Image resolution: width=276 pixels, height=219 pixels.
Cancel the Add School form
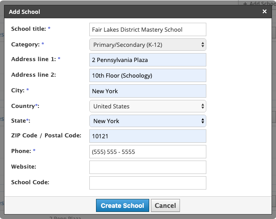pos(165,206)
